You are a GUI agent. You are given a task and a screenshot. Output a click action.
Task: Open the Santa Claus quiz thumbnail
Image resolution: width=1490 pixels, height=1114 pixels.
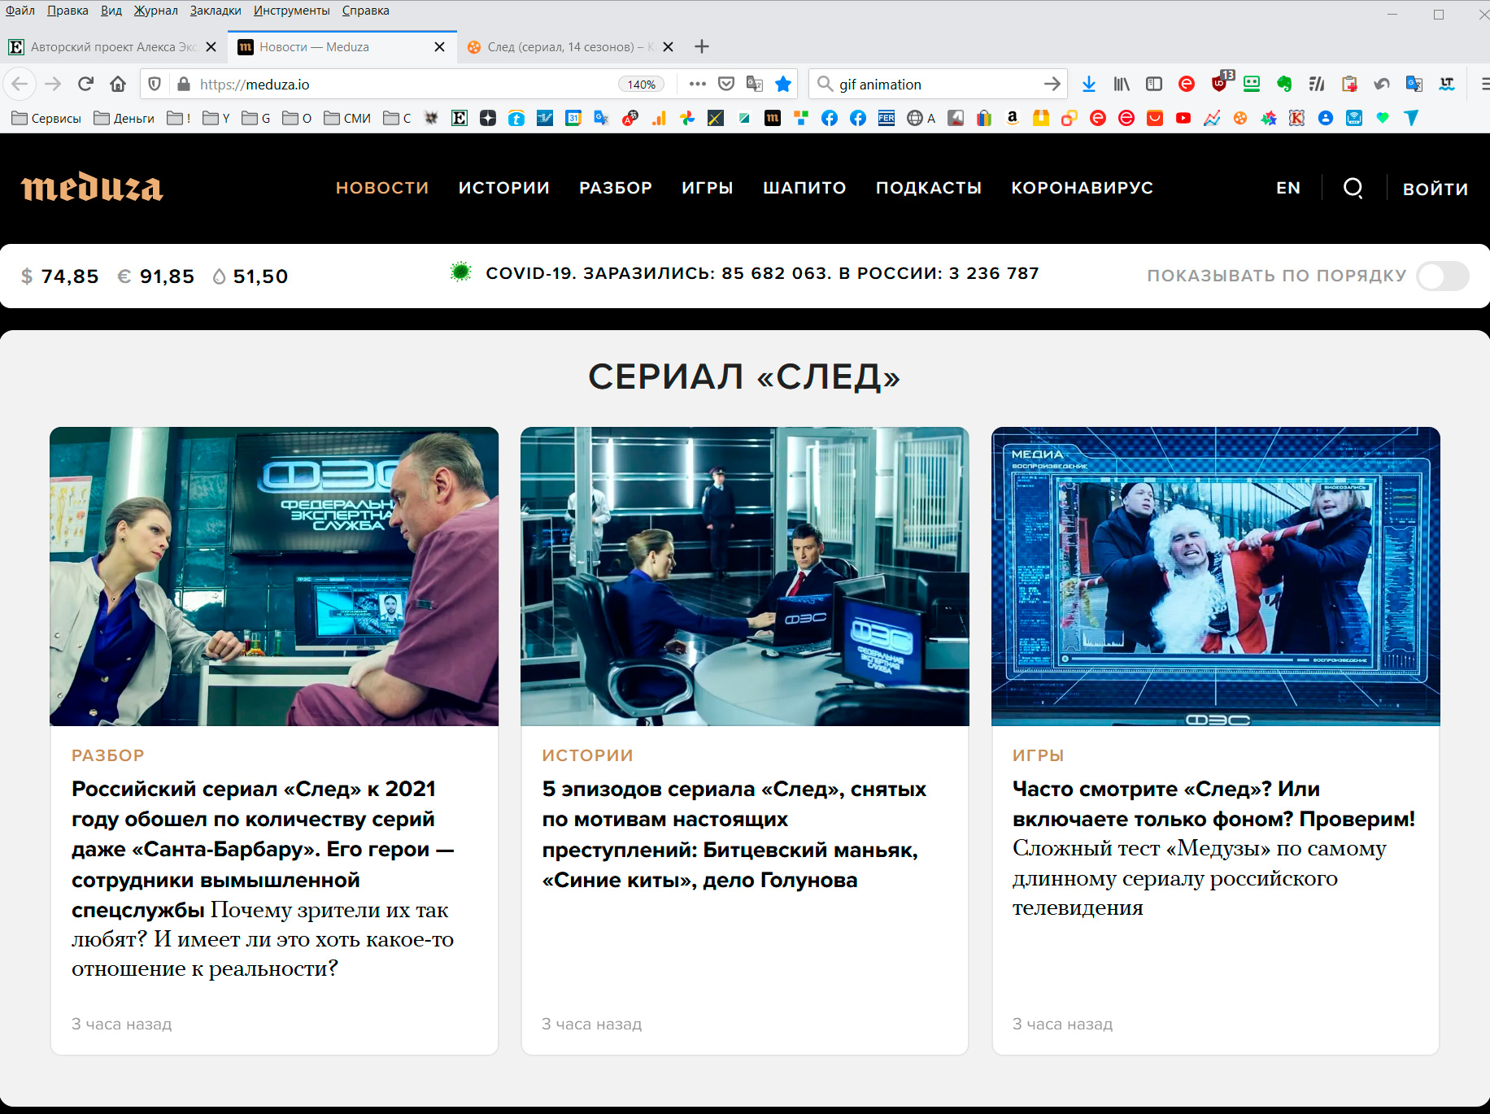[1215, 577]
